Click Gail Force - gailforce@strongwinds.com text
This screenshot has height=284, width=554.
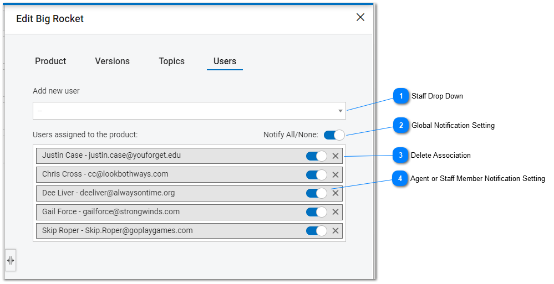point(110,211)
